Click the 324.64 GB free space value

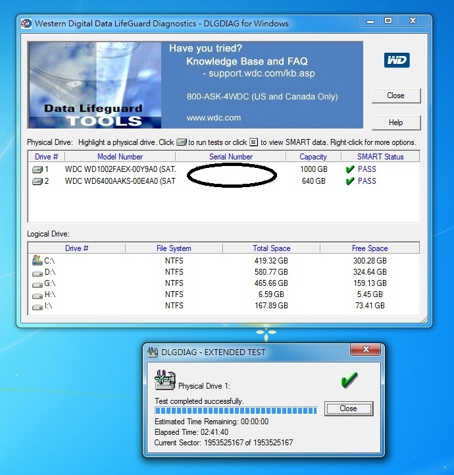[370, 272]
